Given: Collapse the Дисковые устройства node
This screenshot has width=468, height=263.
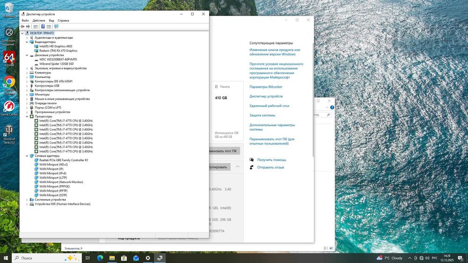Looking at the screenshot, I should [27, 55].
